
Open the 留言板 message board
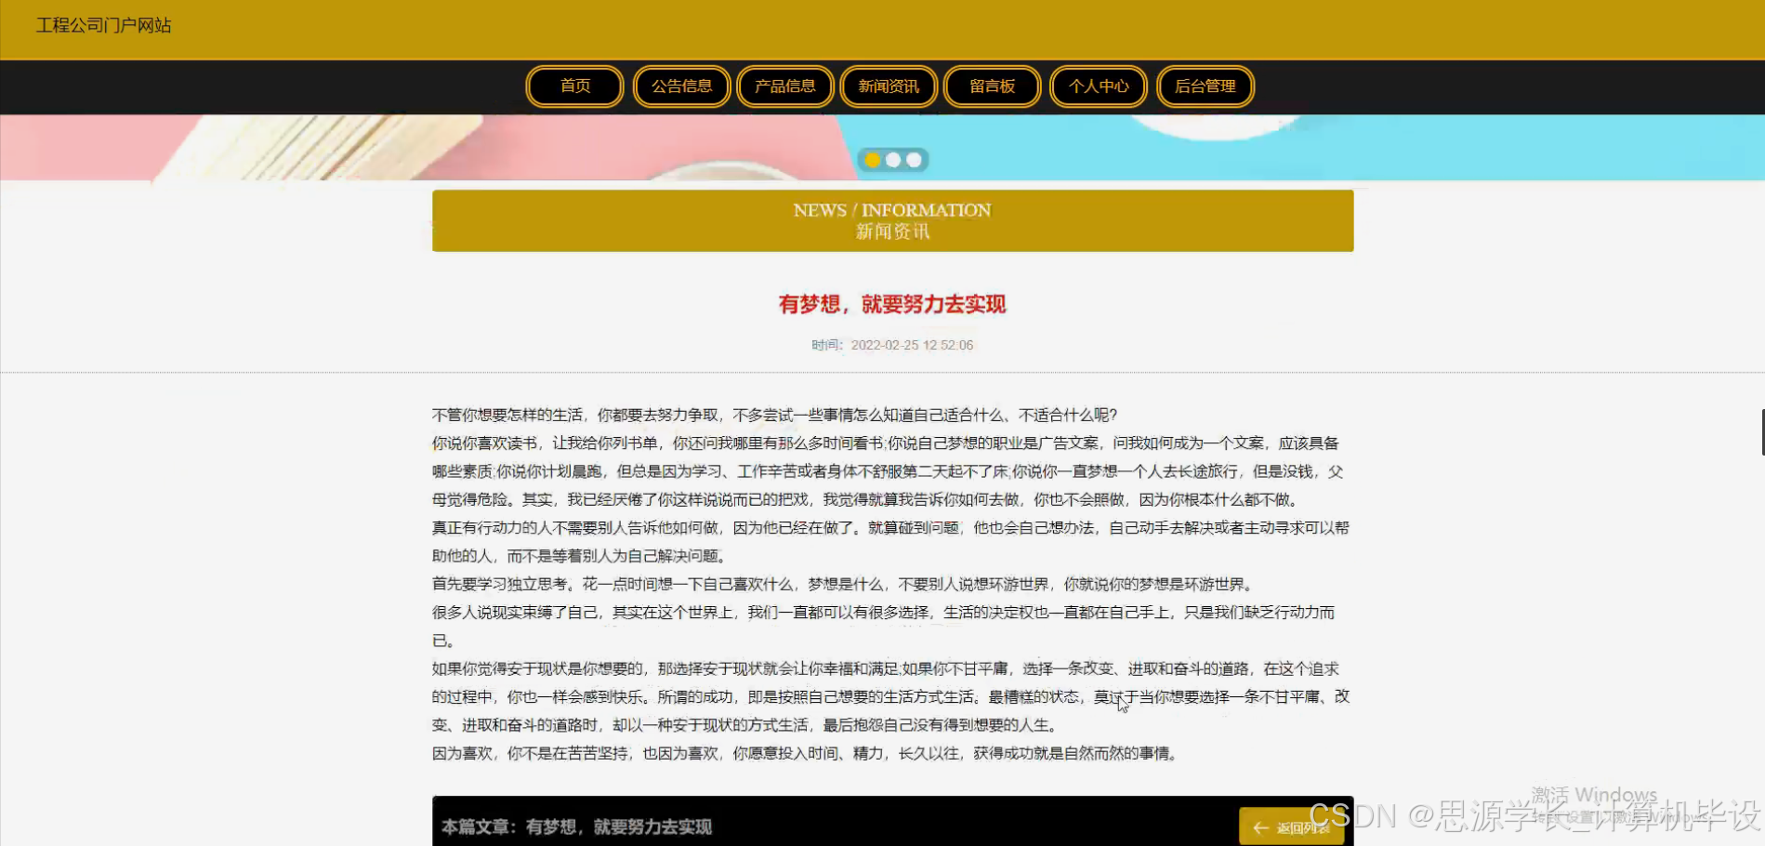coord(992,86)
